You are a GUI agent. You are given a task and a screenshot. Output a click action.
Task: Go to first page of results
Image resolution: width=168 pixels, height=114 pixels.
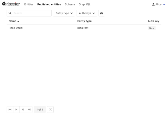click(10, 109)
